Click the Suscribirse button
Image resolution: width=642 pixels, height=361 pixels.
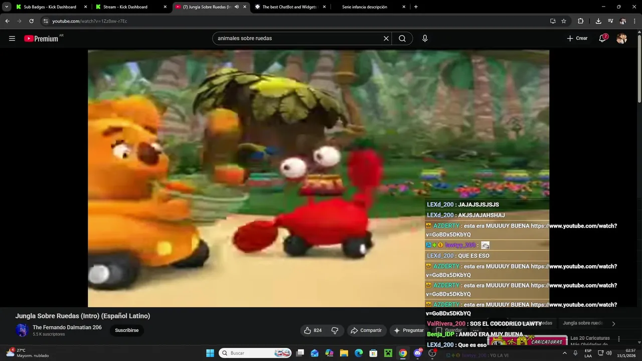(x=127, y=330)
